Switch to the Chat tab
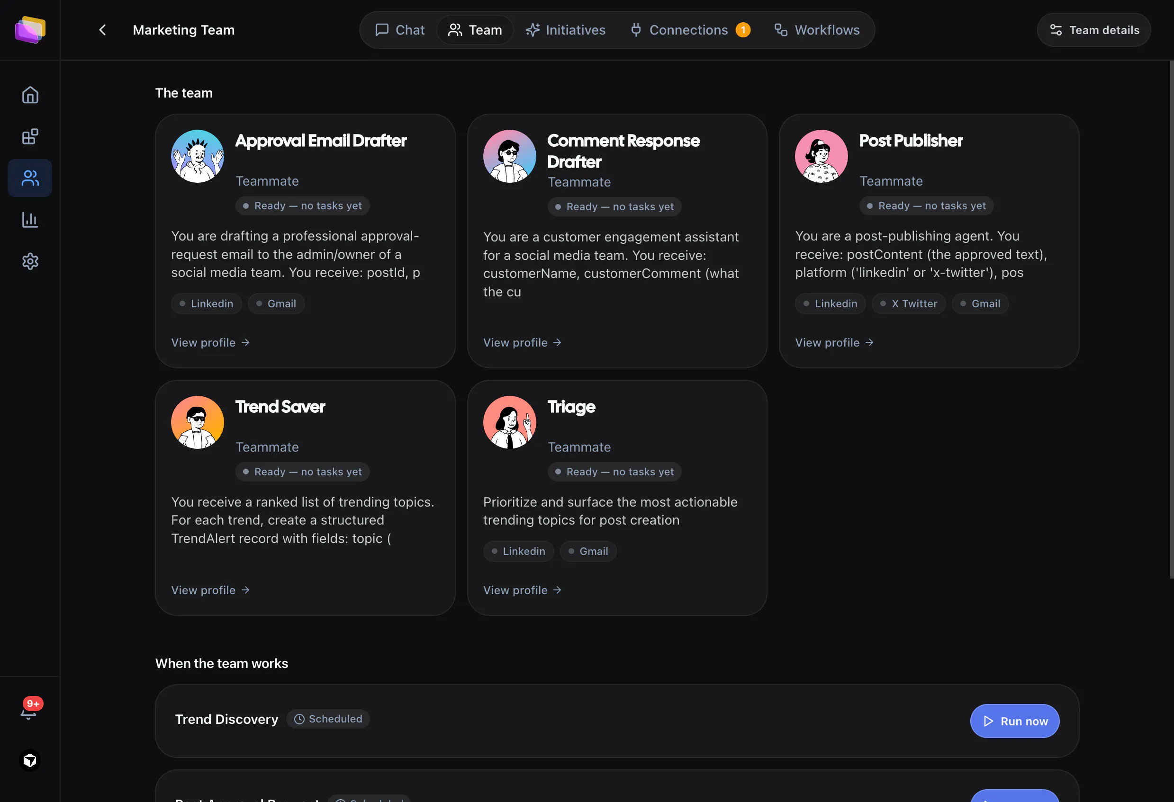The height and width of the screenshot is (802, 1174). [x=399, y=30]
